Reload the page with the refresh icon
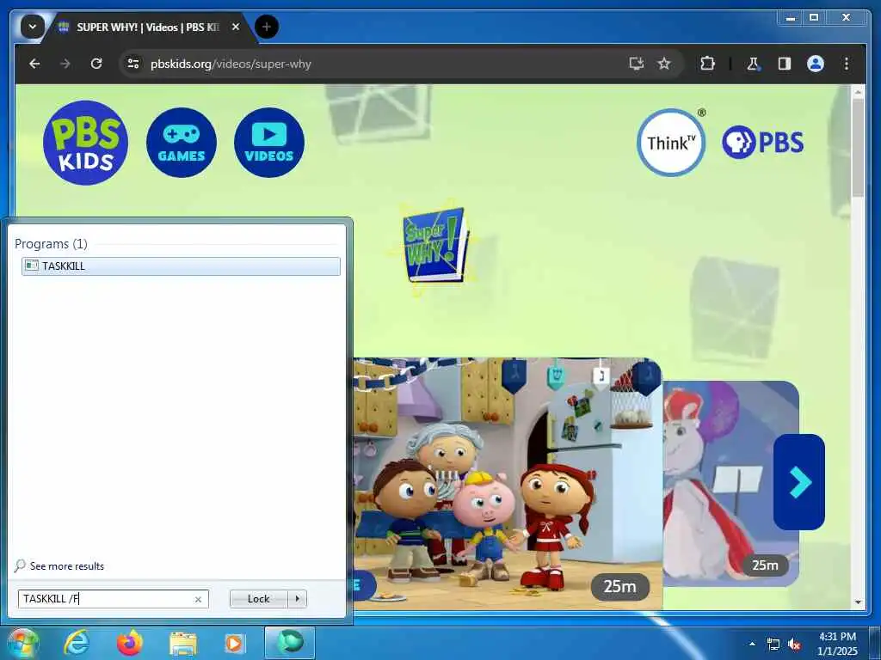This screenshot has height=660, width=881. point(96,64)
